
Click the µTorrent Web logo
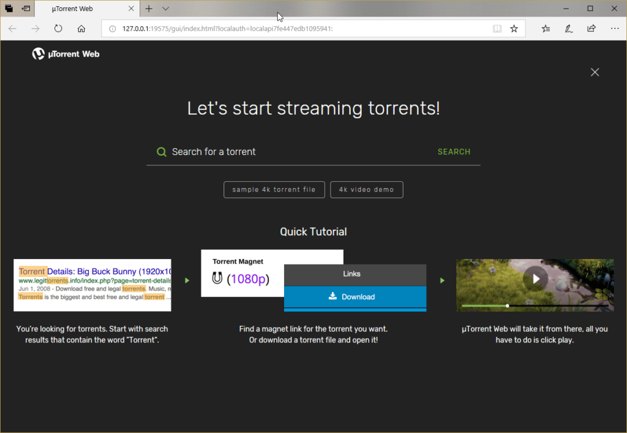click(x=66, y=54)
